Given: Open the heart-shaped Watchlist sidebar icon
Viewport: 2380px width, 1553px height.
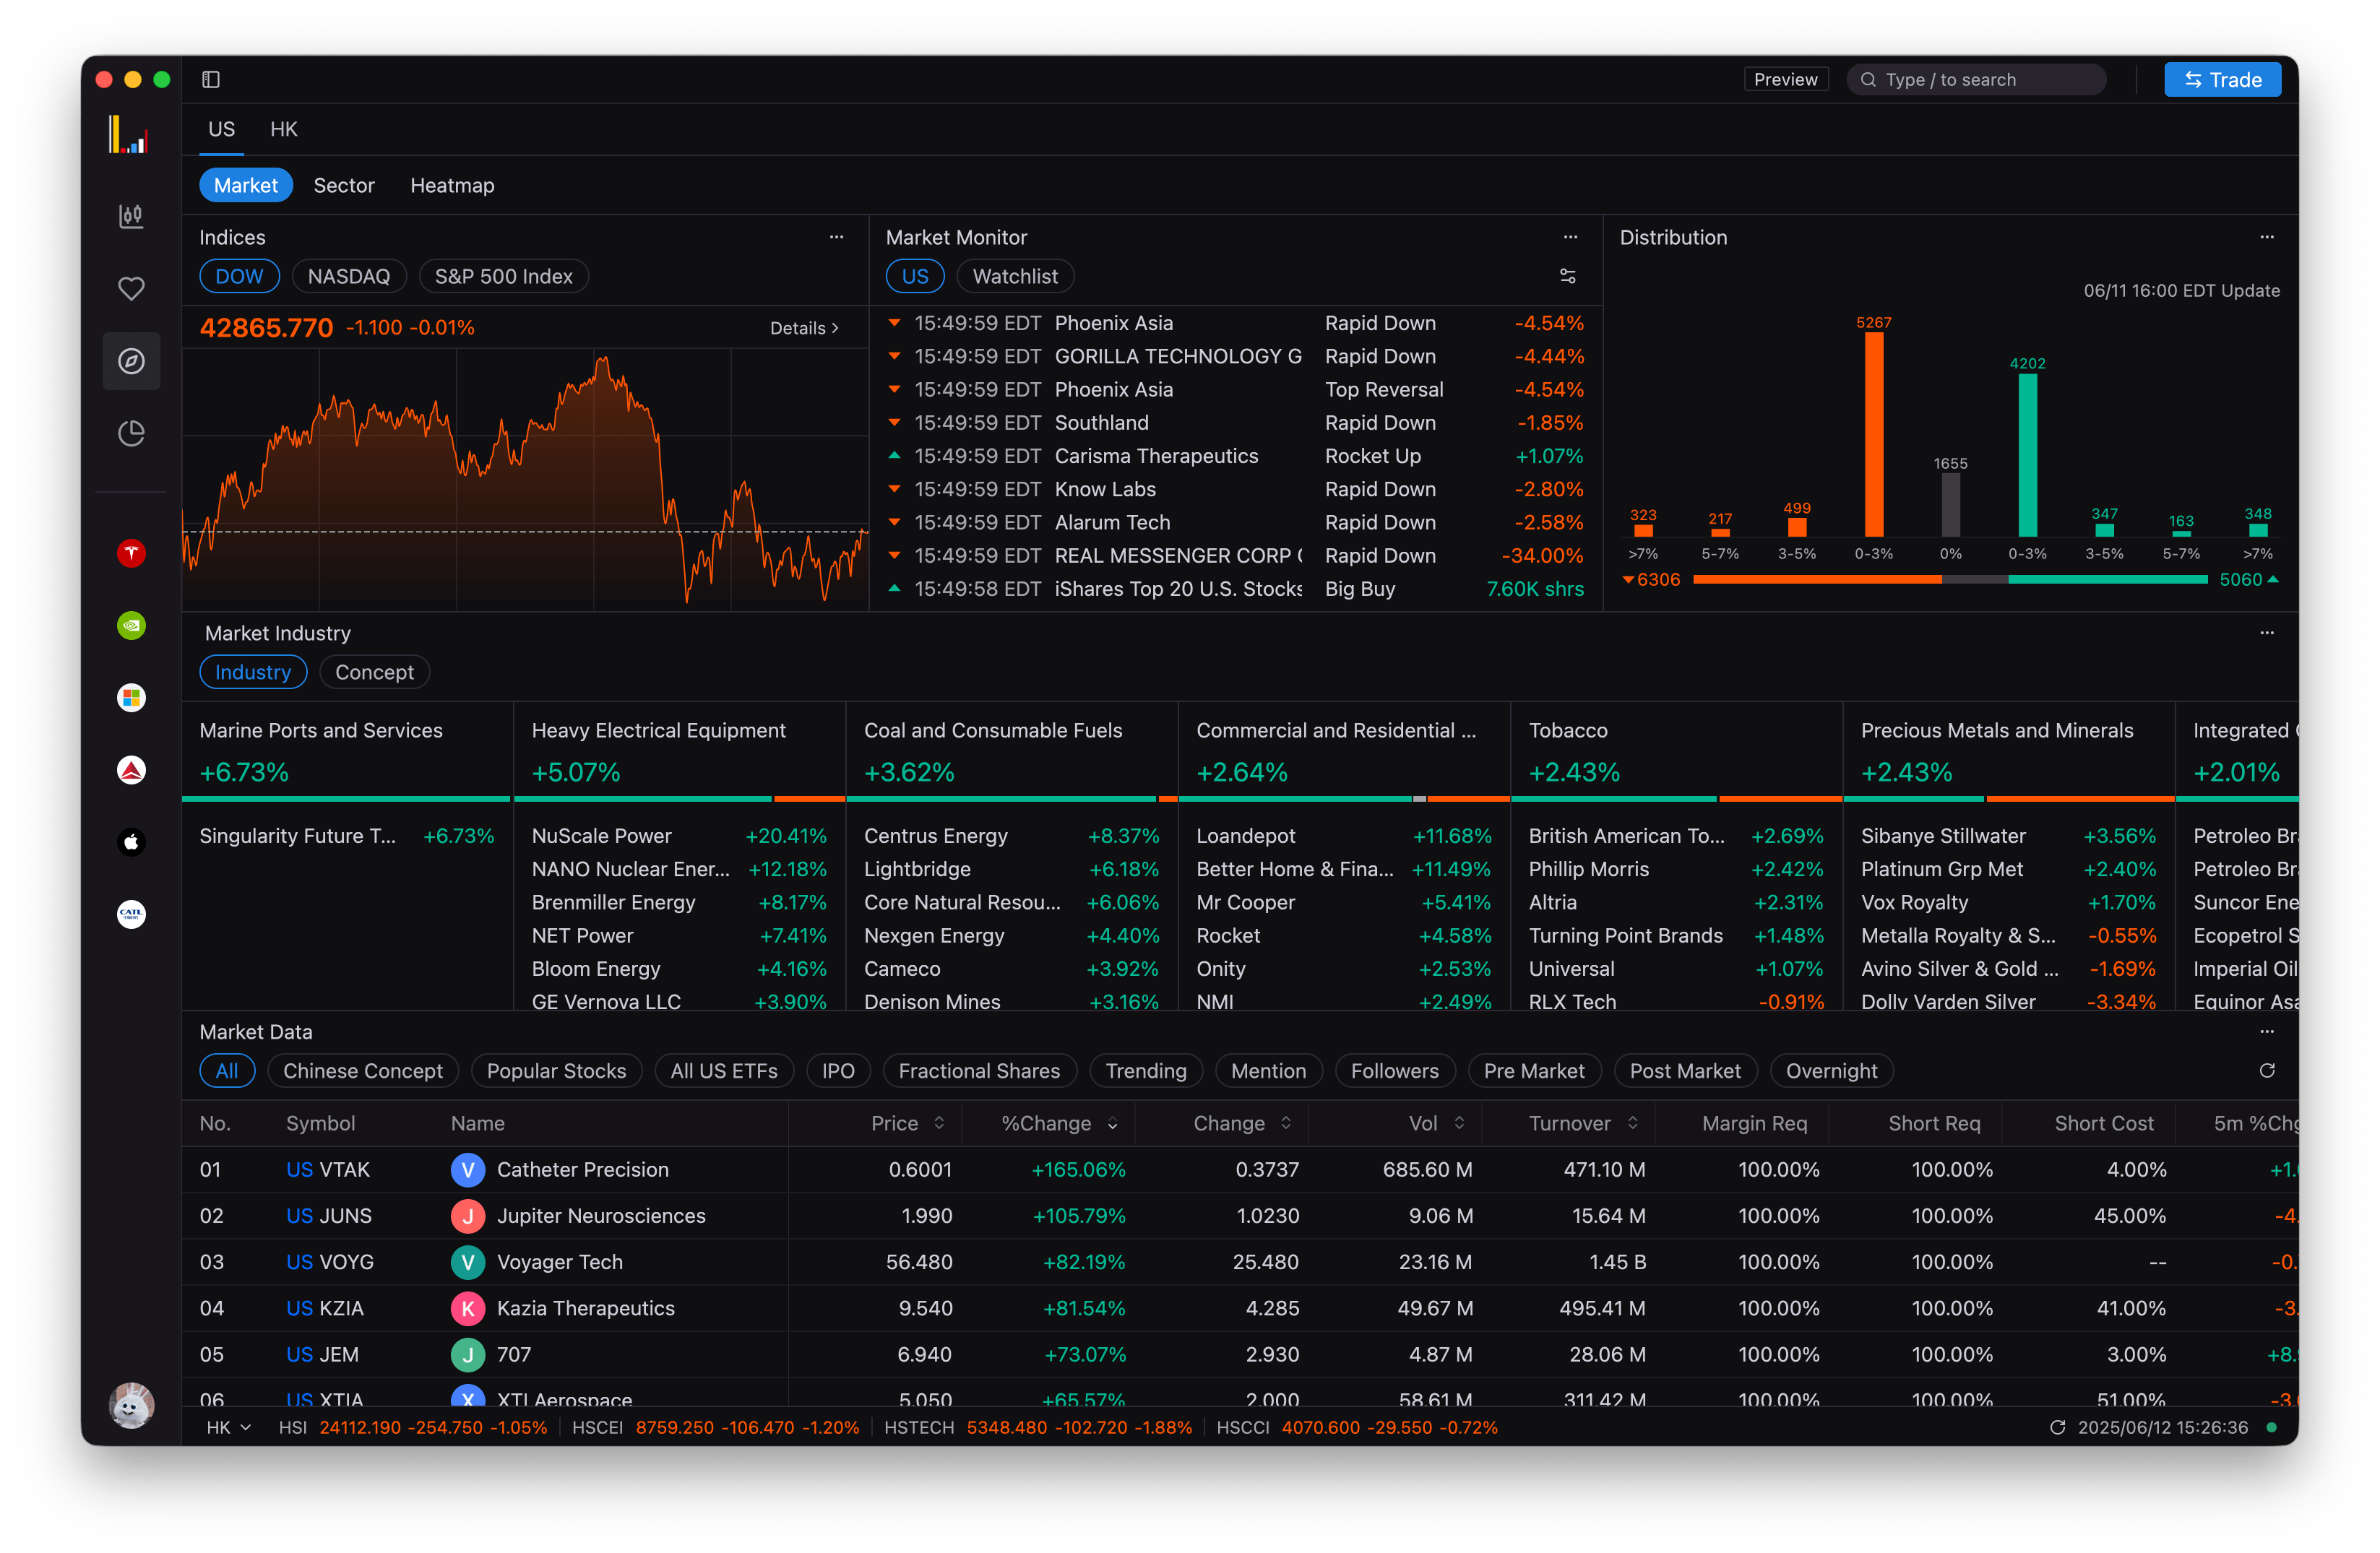Looking at the screenshot, I should pyautogui.click(x=131, y=288).
